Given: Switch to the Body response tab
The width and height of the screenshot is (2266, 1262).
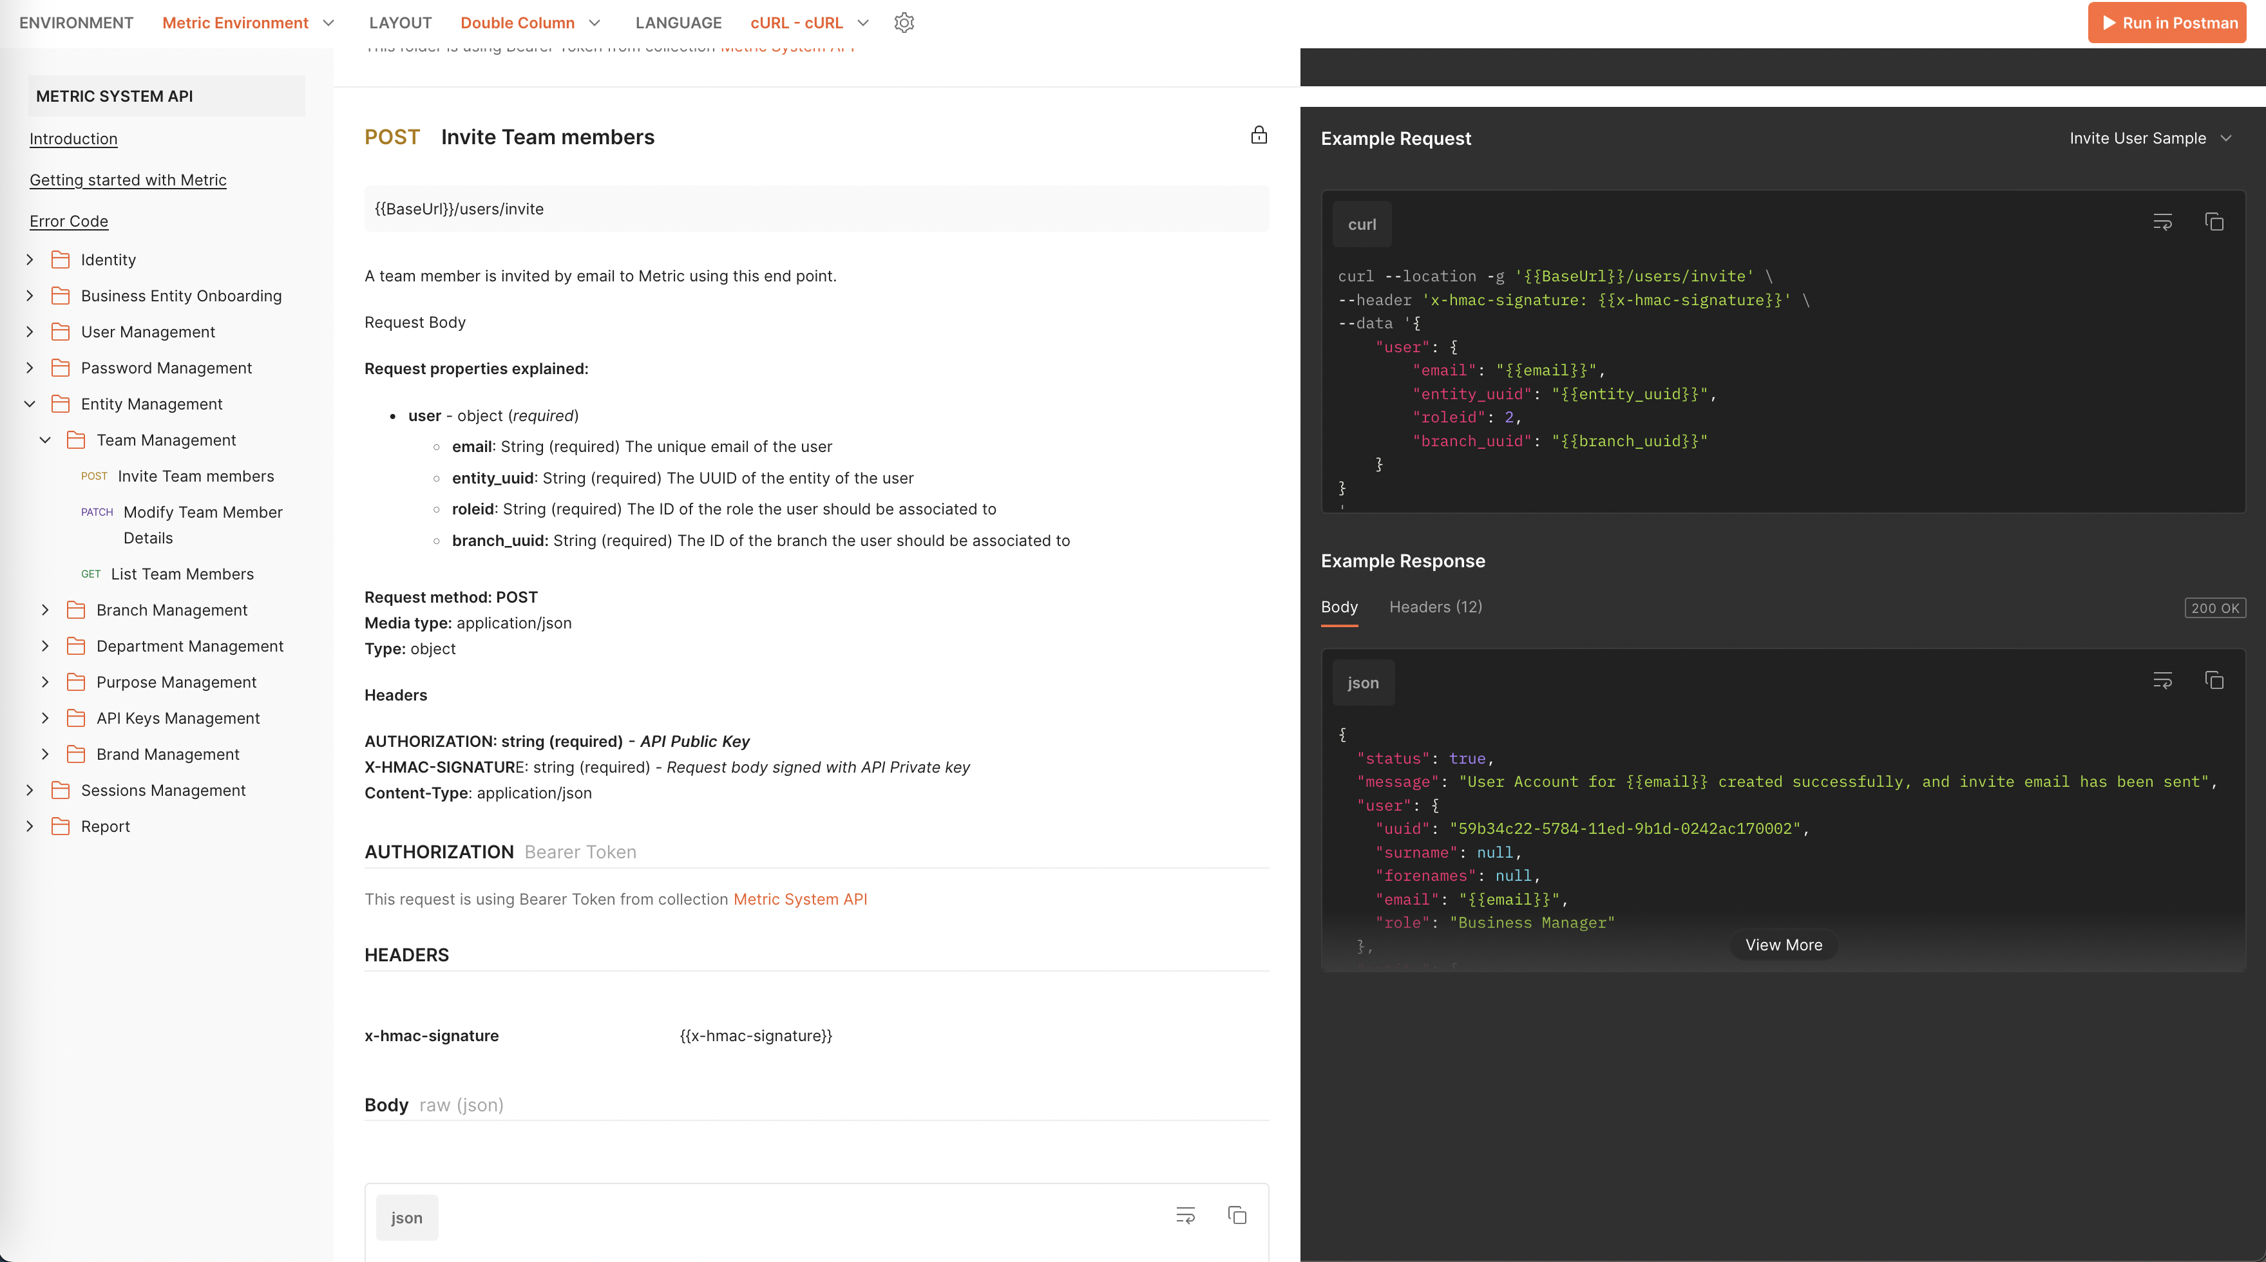Looking at the screenshot, I should click(1339, 607).
